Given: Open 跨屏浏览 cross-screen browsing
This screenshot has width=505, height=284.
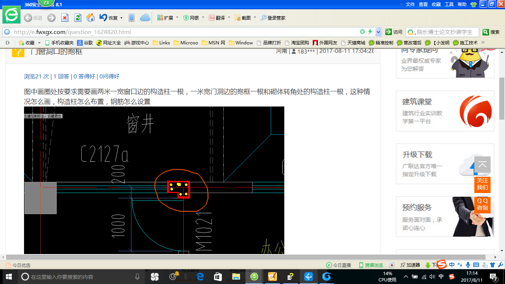Looking at the screenshot, I should click(x=371, y=265).
